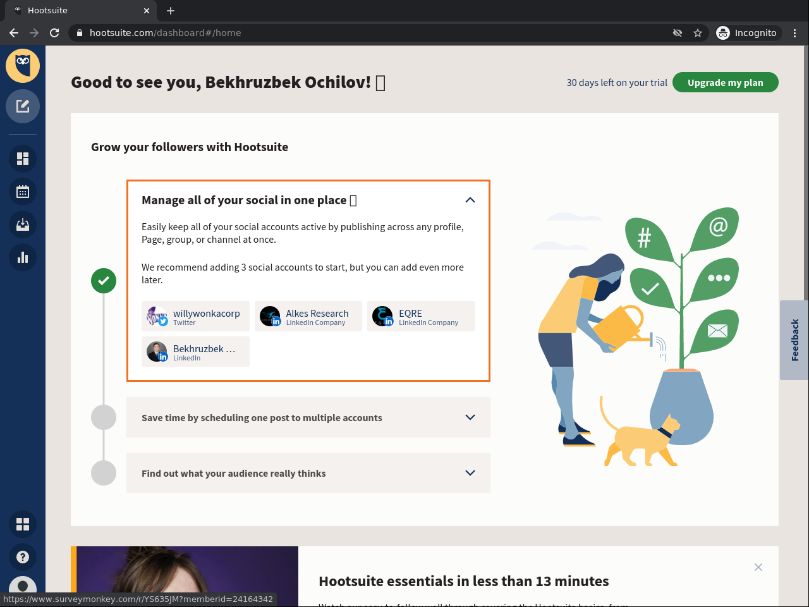Viewport: 809px width, 607px height.
Task: Expand Find out what your audience thinks
Action: pos(470,473)
